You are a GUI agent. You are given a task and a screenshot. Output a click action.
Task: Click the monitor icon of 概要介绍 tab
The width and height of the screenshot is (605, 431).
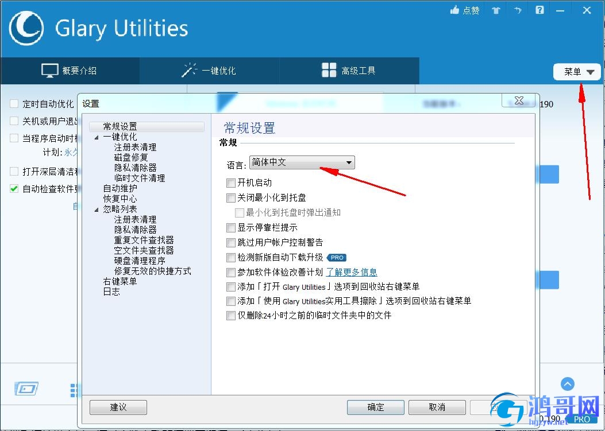(50, 71)
